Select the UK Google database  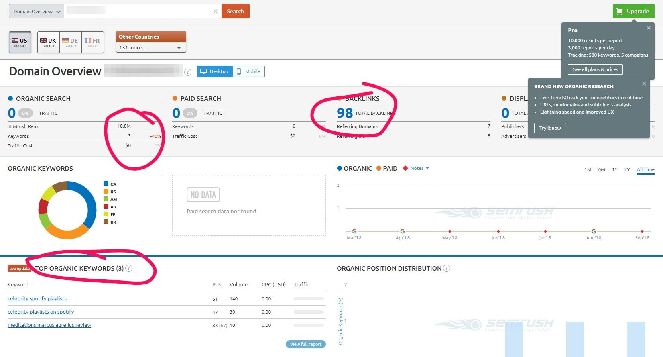coord(49,42)
